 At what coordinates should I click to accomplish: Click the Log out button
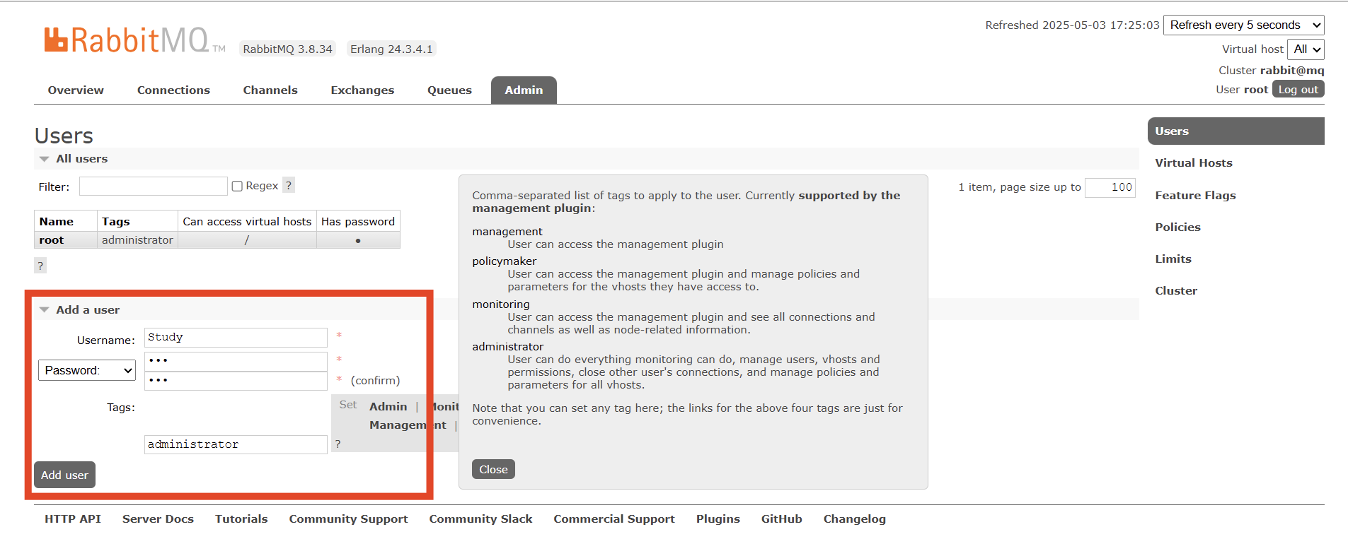[x=1298, y=89]
